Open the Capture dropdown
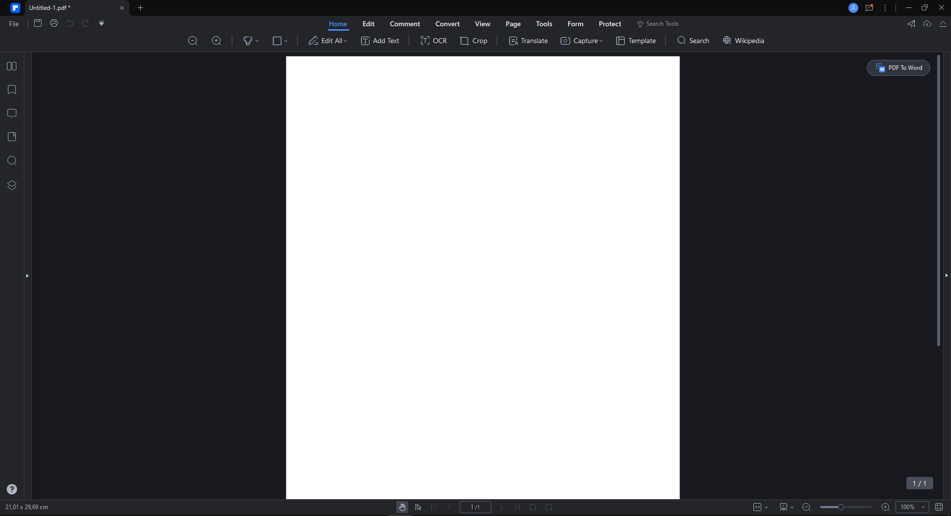Screen dimensions: 951x516 pyautogui.click(x=581, y=41)
